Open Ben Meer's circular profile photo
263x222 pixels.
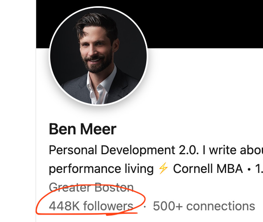pos(98,56)
